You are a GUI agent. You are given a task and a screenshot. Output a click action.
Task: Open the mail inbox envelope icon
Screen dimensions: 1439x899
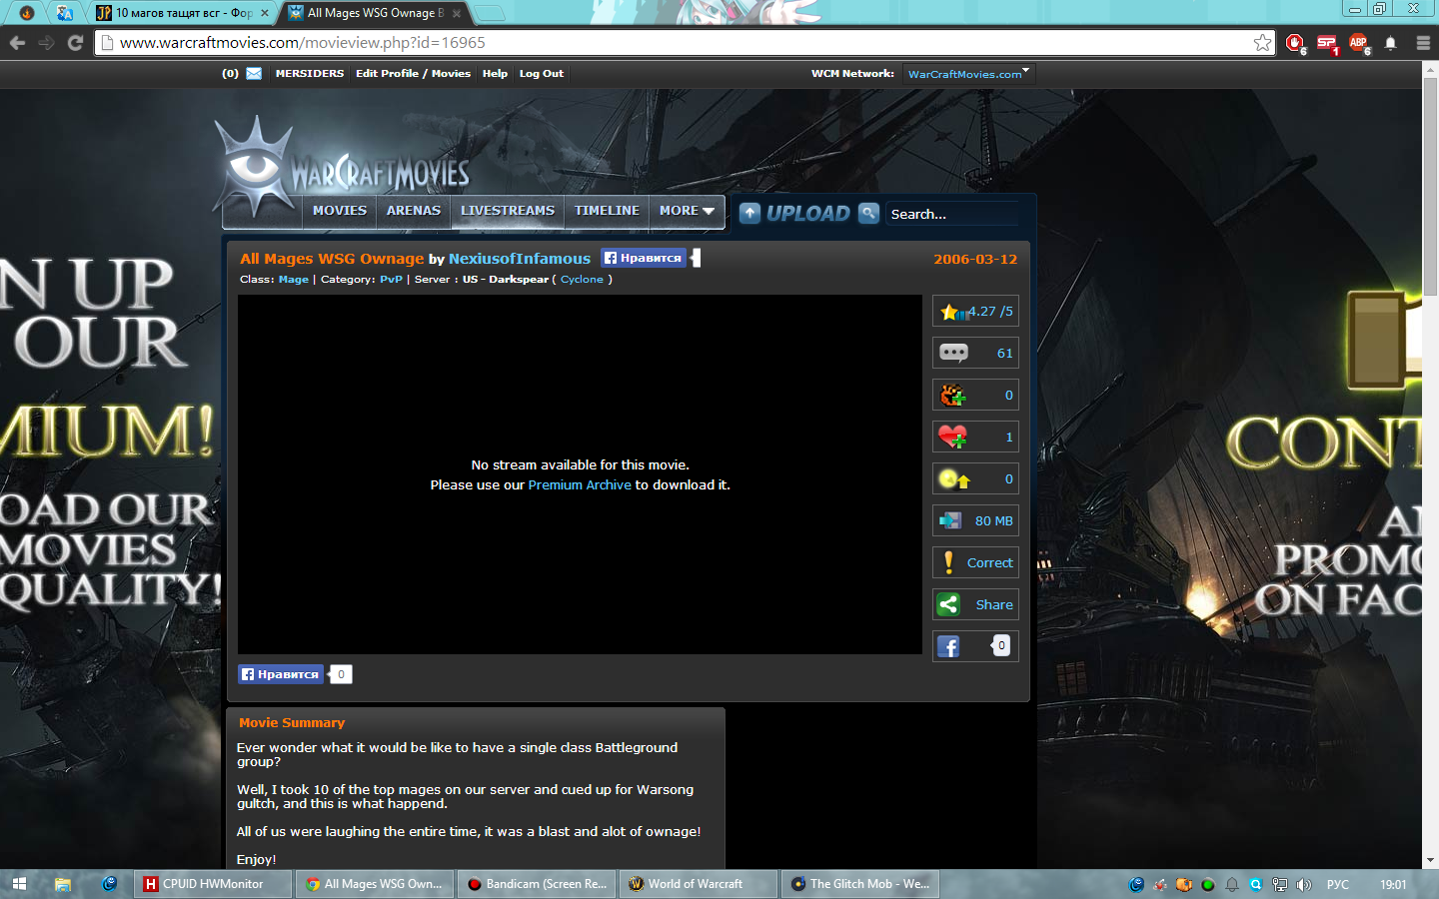pos(254,73)
